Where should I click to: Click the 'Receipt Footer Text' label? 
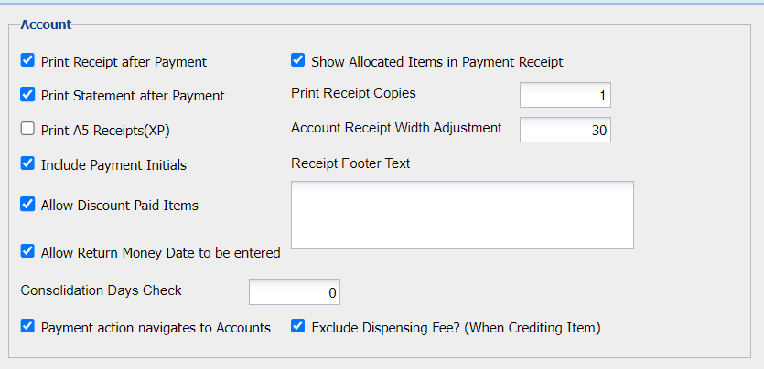[x=350, y=163]
